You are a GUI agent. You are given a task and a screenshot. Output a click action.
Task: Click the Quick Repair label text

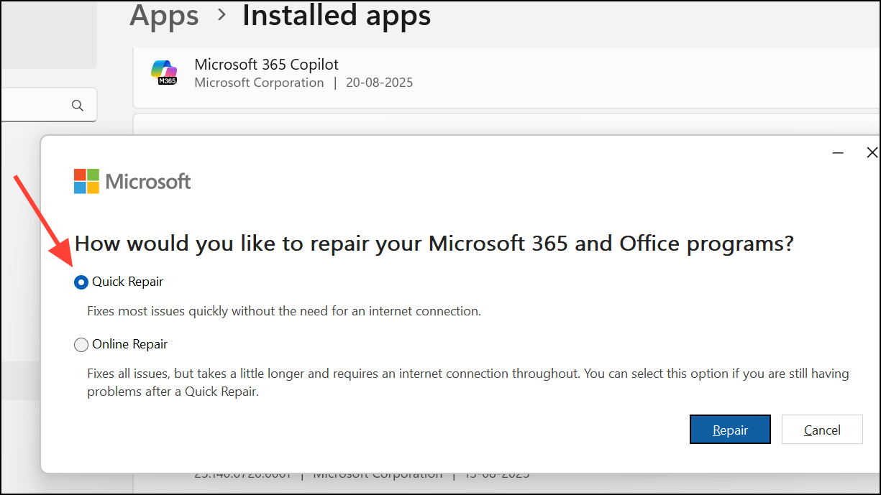[127, 282]
